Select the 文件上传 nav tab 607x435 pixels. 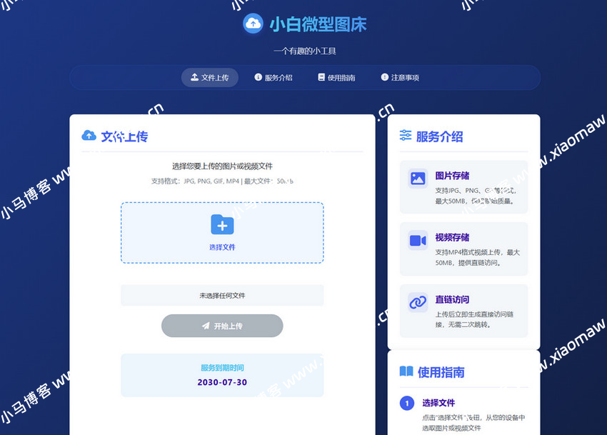point(210,79)
